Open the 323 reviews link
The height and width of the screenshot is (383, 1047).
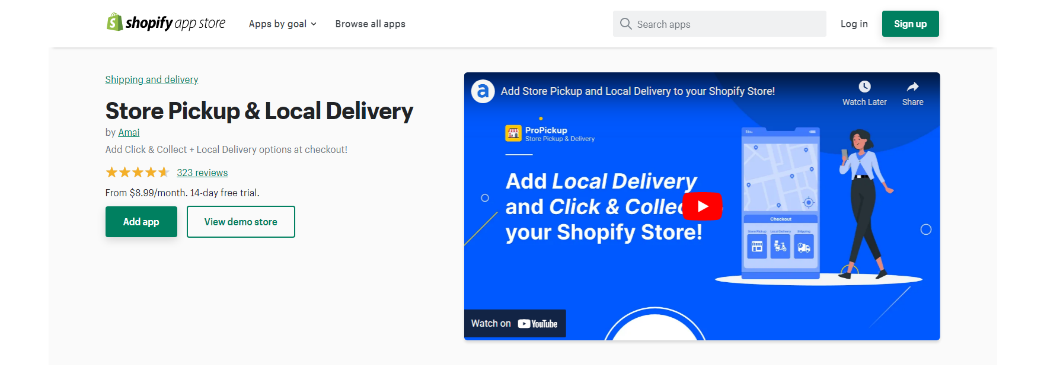coord(202,173)
